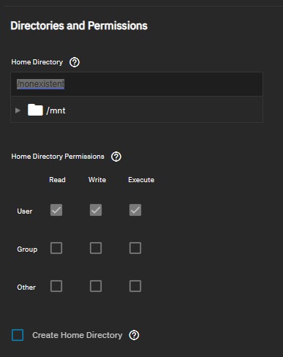Select the /mnt folder icon
The image size is (283, 357).
[x=35, y=110]
